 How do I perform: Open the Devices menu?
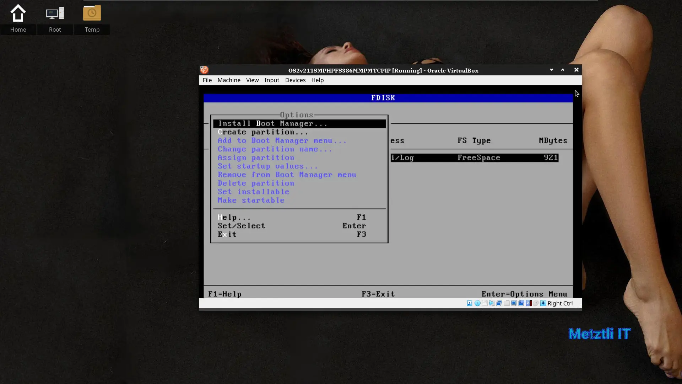[x=295, y=80]
